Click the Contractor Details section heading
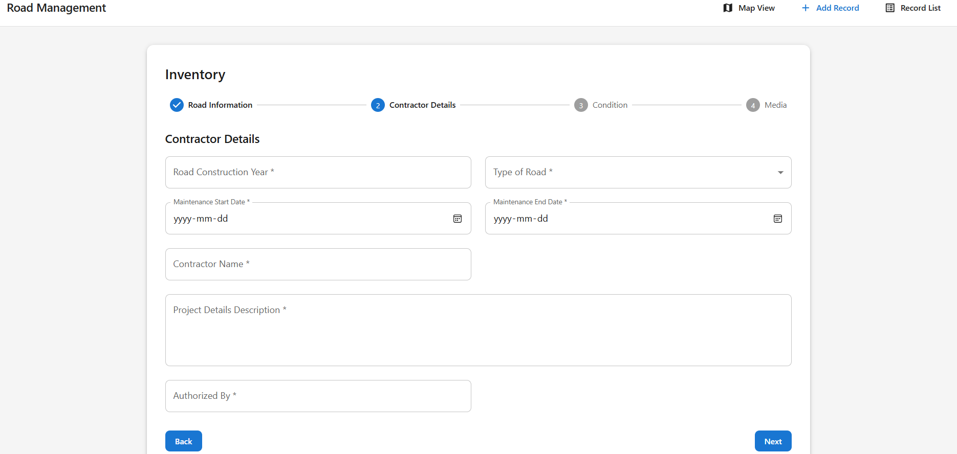Screen dimensions: 957x454 click(x=212, y=139)
